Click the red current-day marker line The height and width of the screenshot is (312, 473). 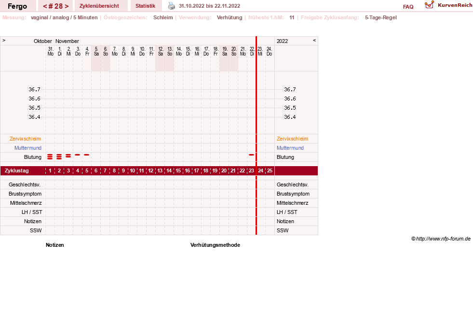[256, 135]
